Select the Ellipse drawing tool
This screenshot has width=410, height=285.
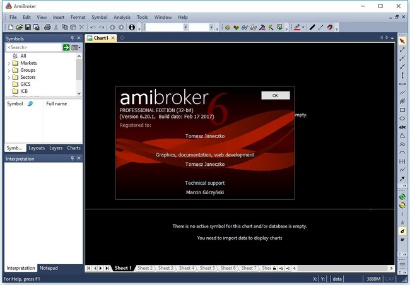(x=402, y=119)
